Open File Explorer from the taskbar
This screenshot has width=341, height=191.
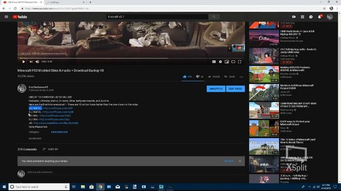(x=83, y=187)
